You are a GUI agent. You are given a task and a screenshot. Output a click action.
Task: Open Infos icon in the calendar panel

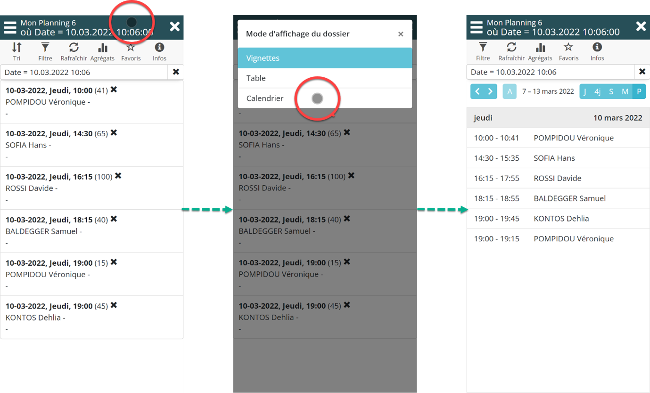(x=597, y=51)
